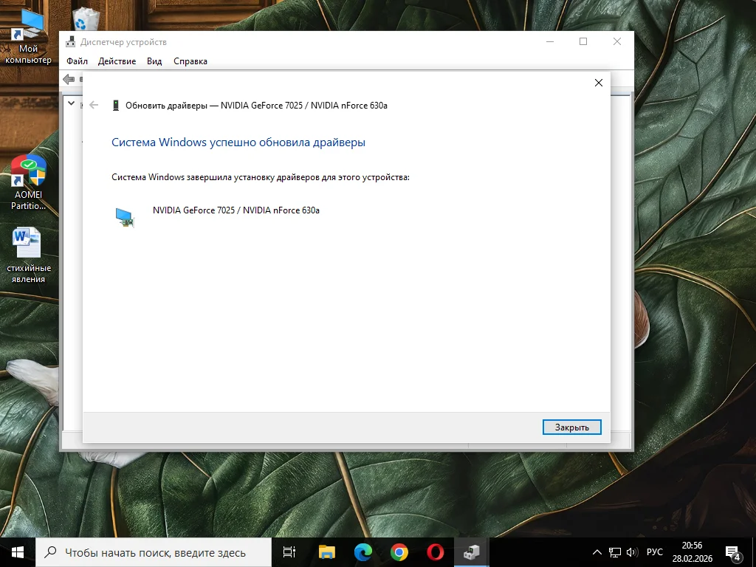The image size is (756, 567).
Task: Select the Мой компьютер desktop icon
Action: click(29, 36)
